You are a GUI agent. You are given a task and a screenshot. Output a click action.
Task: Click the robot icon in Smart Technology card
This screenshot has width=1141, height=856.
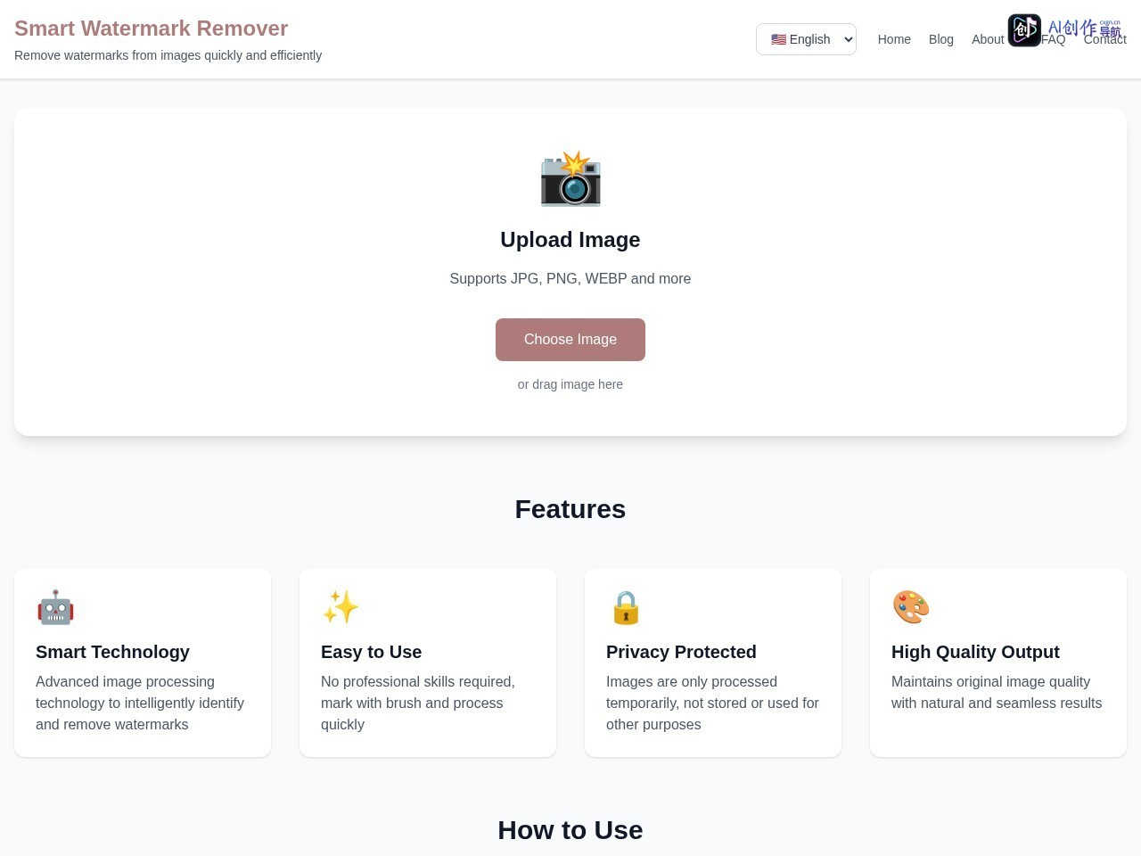pyautogui.click(x=55, y=607)
